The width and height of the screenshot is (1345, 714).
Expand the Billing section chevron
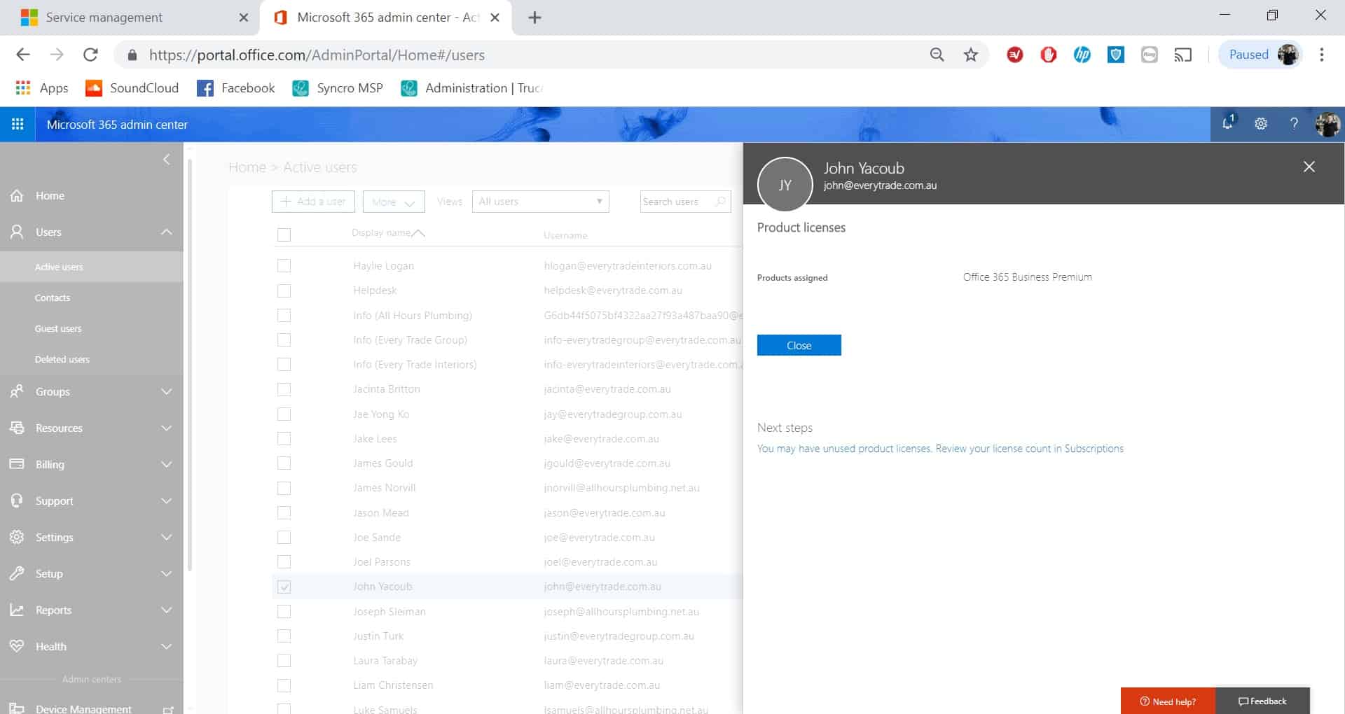coord(166,464)
